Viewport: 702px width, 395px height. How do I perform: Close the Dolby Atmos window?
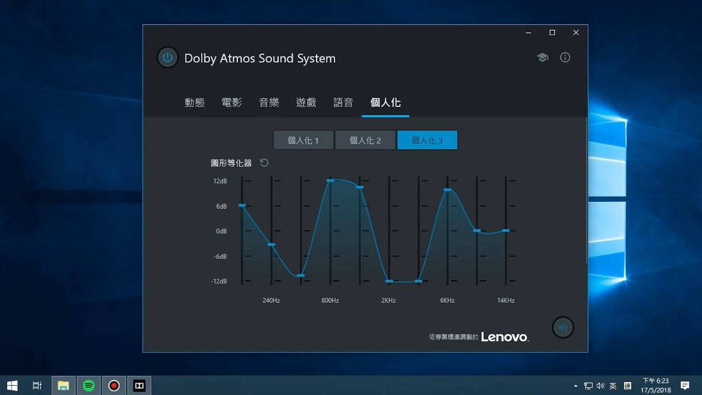576,33
